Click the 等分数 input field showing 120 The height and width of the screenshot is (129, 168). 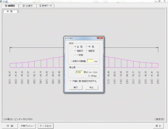(79, 72)
